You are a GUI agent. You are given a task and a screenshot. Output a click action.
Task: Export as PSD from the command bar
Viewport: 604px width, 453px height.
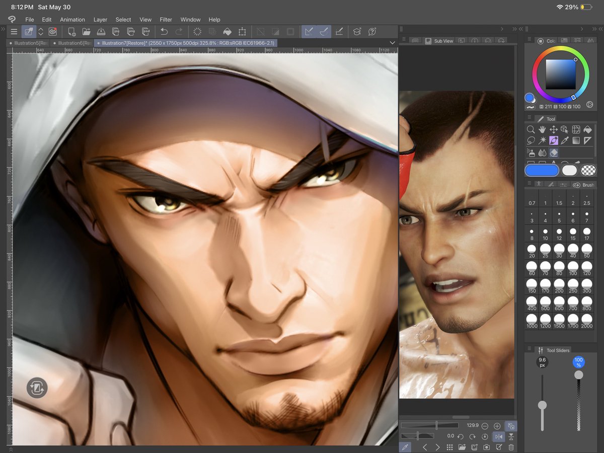(146, 32)
